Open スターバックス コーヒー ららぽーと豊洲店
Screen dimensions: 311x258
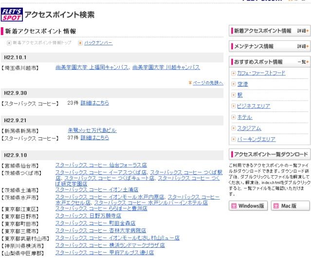click(101, 209)
